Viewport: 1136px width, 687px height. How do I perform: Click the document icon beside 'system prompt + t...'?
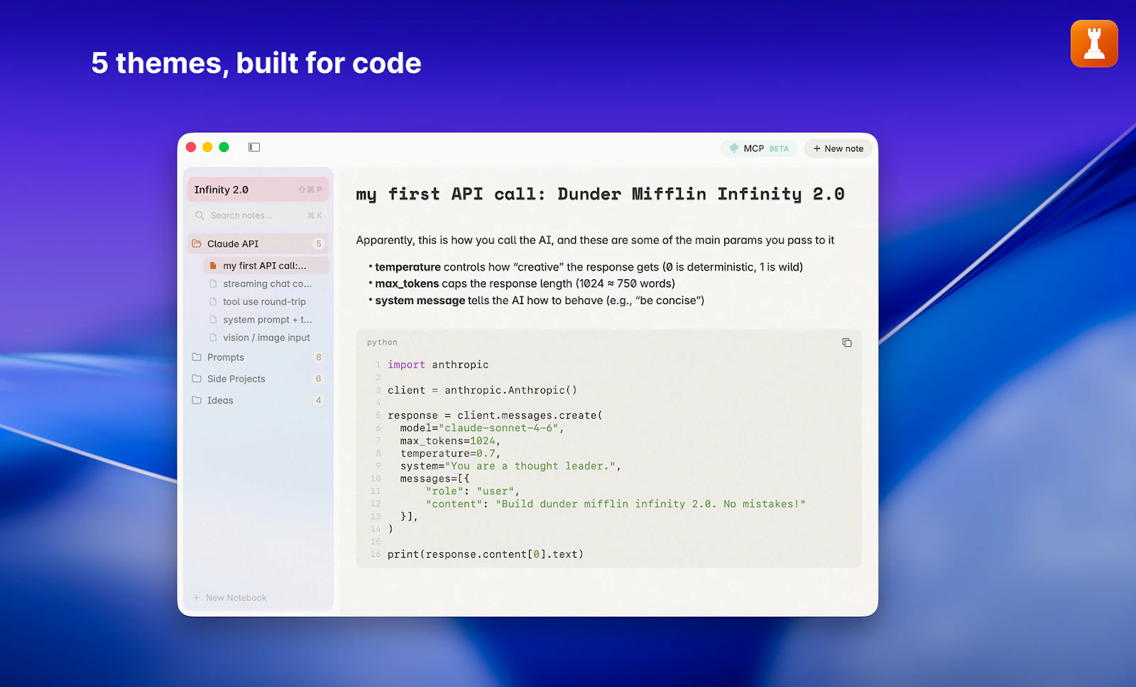point(213,320)
